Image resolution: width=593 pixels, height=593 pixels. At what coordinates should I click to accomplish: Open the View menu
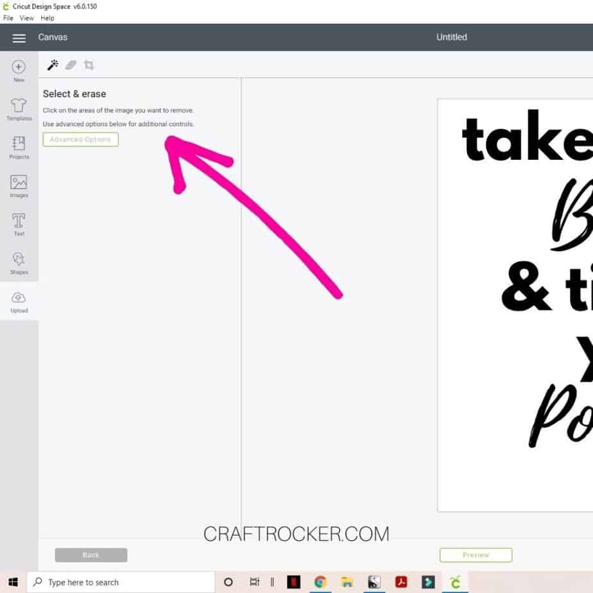(26, 18)
